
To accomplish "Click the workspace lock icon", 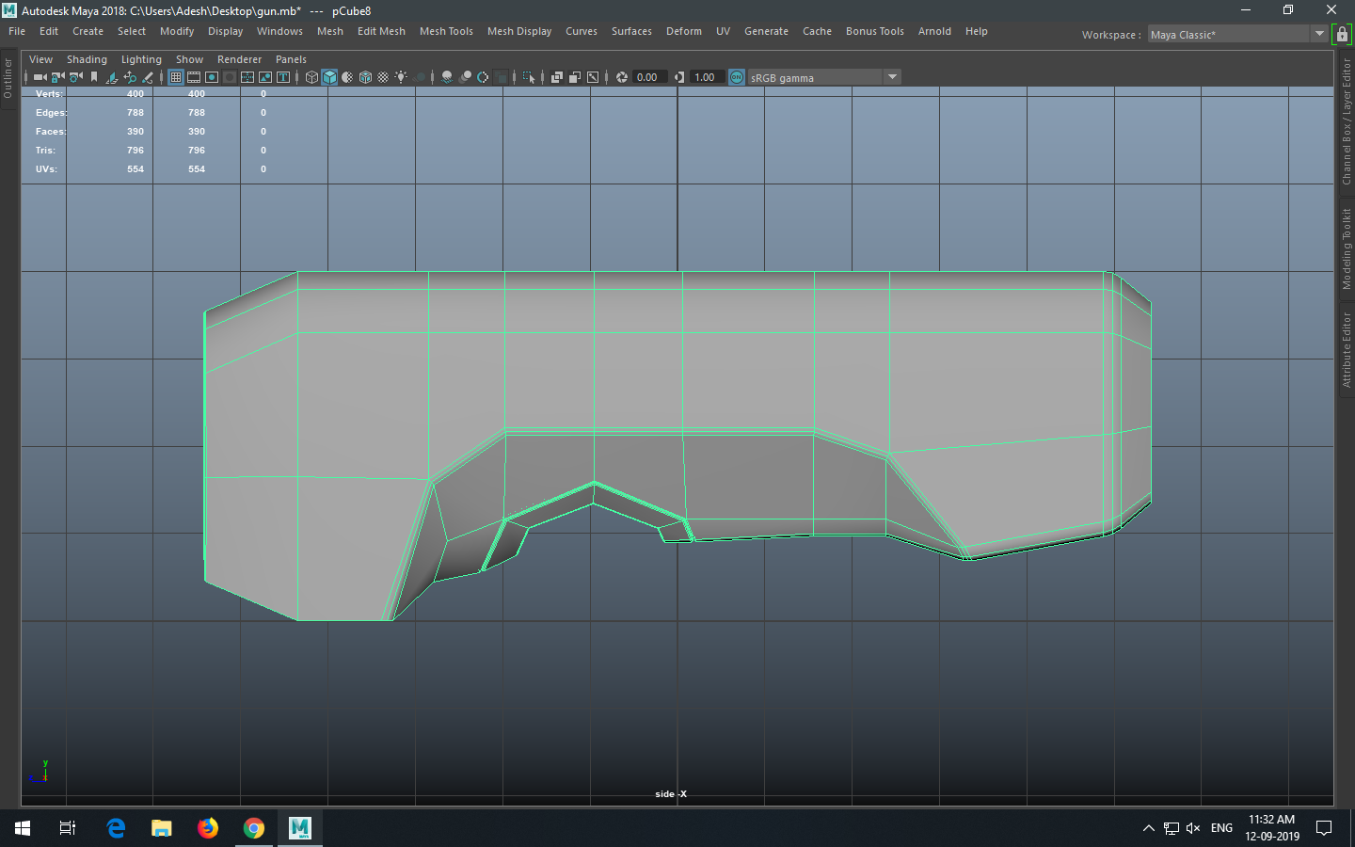I will coord(1343,34).
